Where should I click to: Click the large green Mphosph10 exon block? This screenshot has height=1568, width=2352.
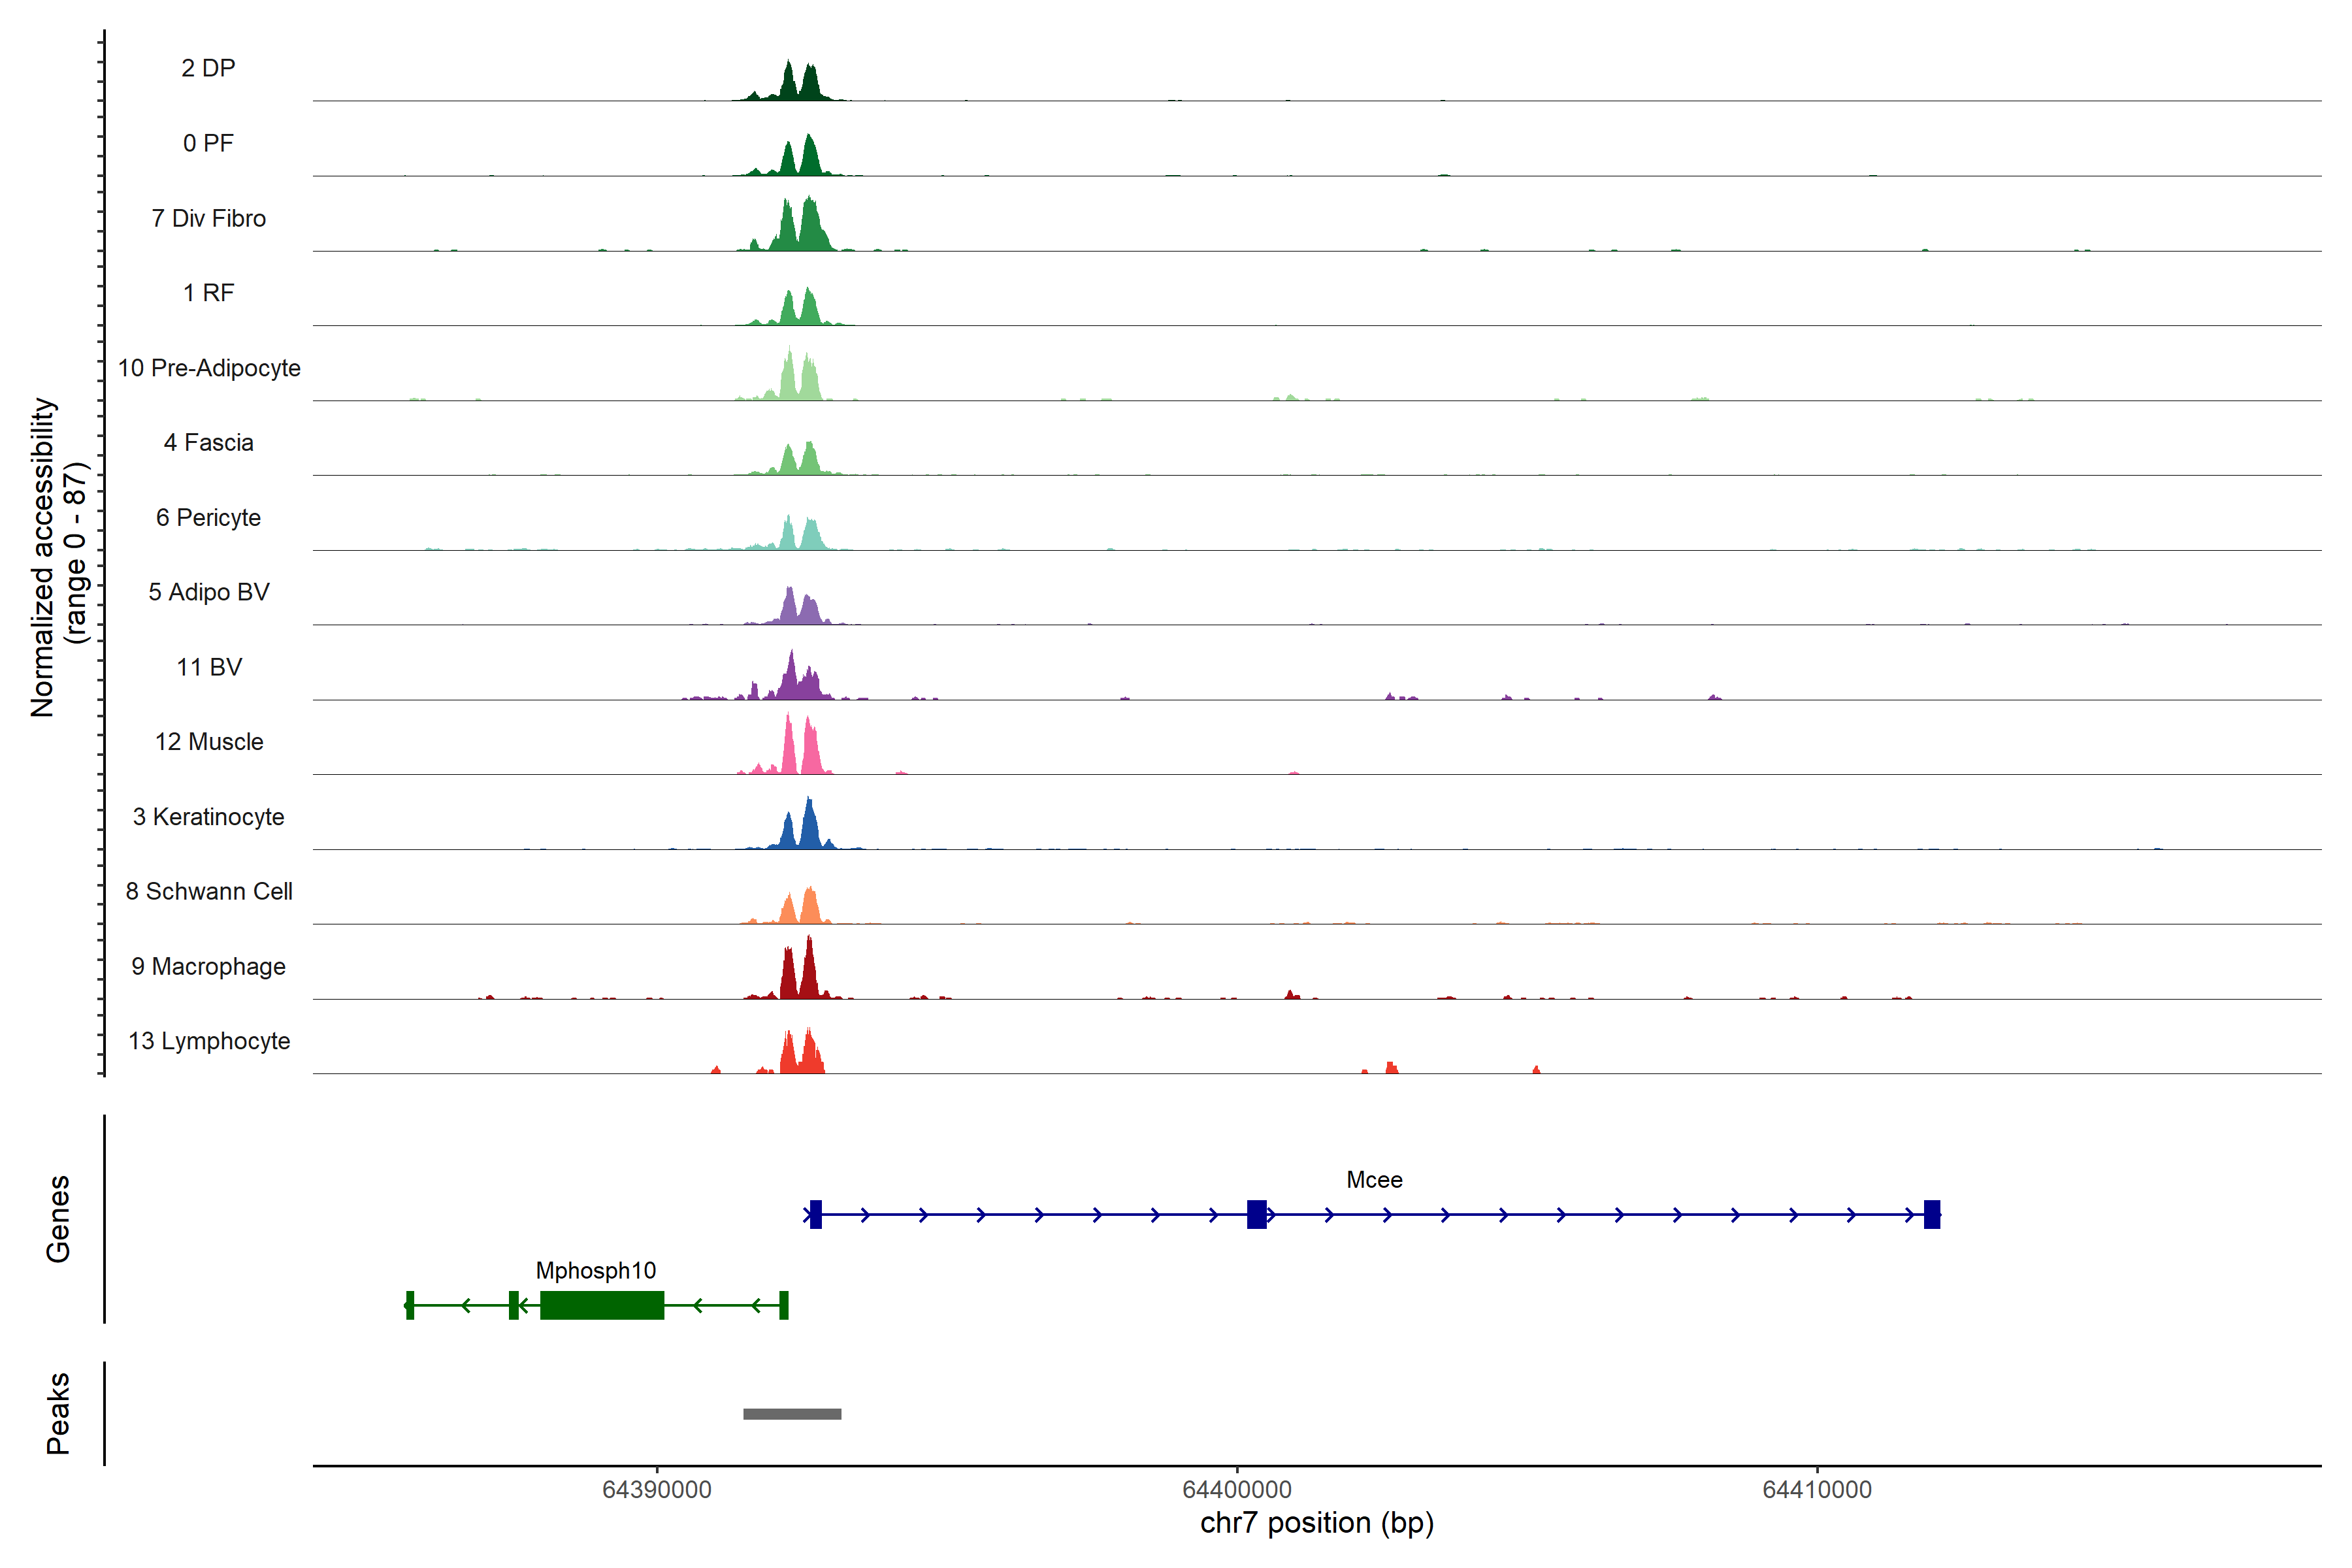click(602, 1305)
